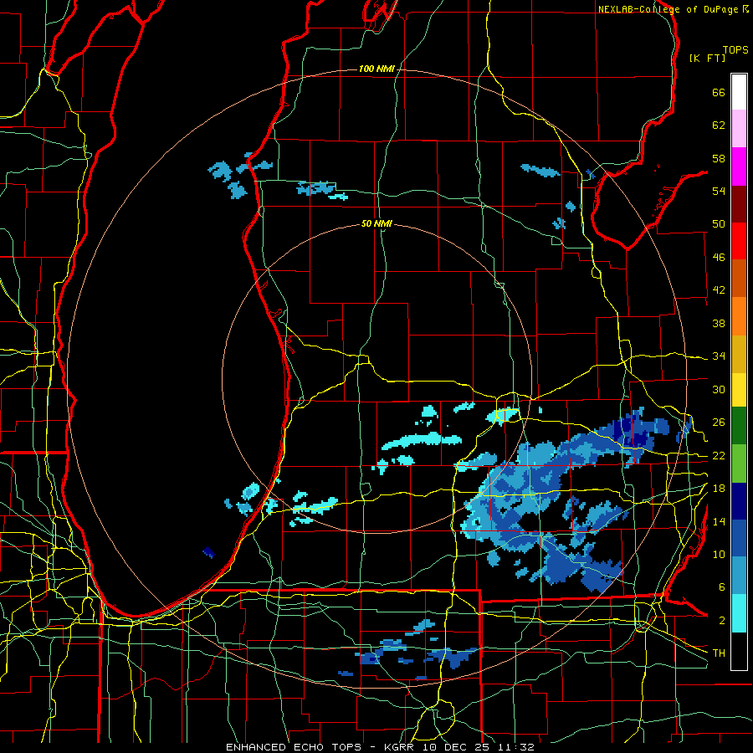This screenshot has height=753, width=753.
Task: Click the 62 legend value
Action: (x=719, y=125)
